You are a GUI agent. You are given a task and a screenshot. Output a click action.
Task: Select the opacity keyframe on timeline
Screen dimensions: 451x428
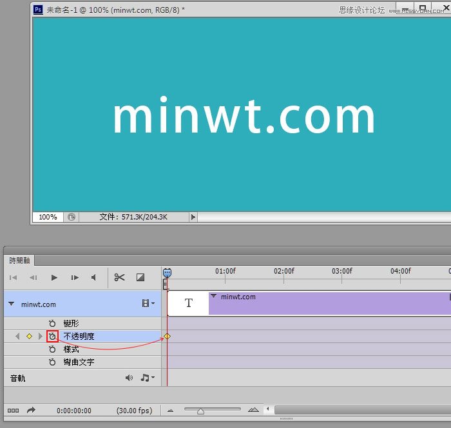pos(167,336)
